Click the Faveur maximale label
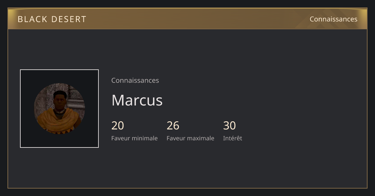Screen dimensions: 375x196 pyautogui.click(x=190, y=138)
